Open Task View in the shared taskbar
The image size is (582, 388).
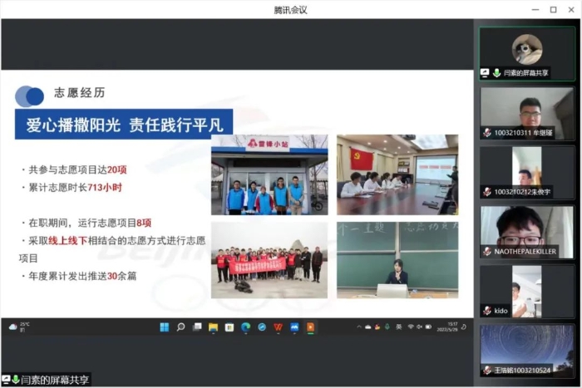pos(197,327)
